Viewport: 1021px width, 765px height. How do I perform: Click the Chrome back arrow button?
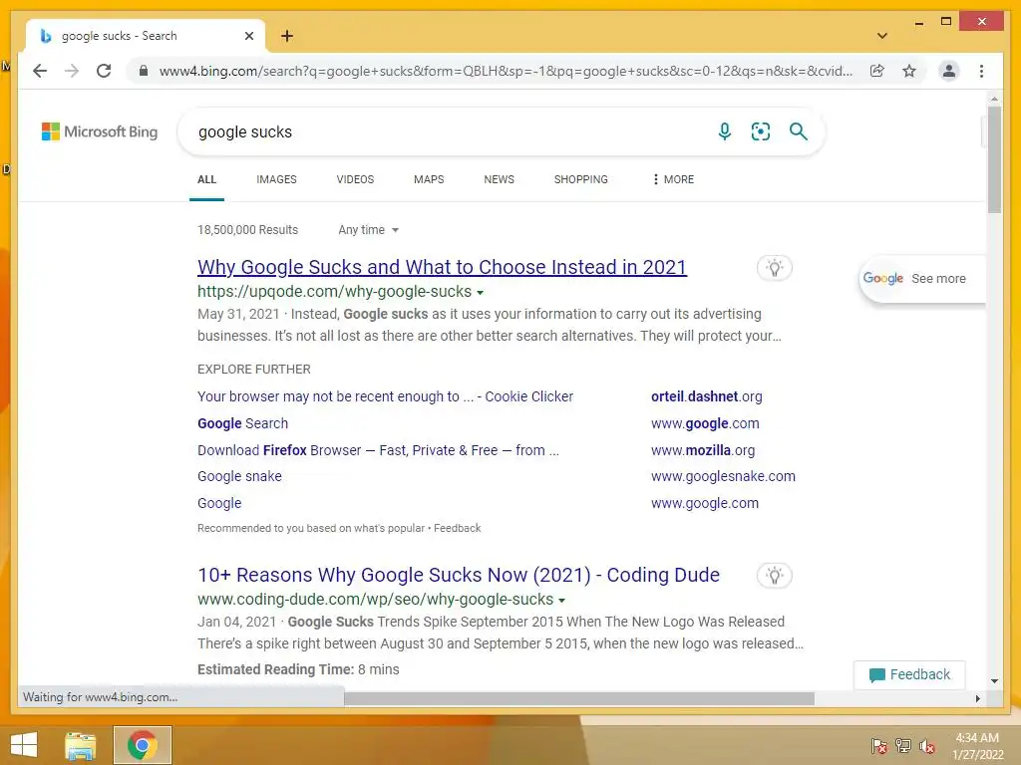coord(40,71)
